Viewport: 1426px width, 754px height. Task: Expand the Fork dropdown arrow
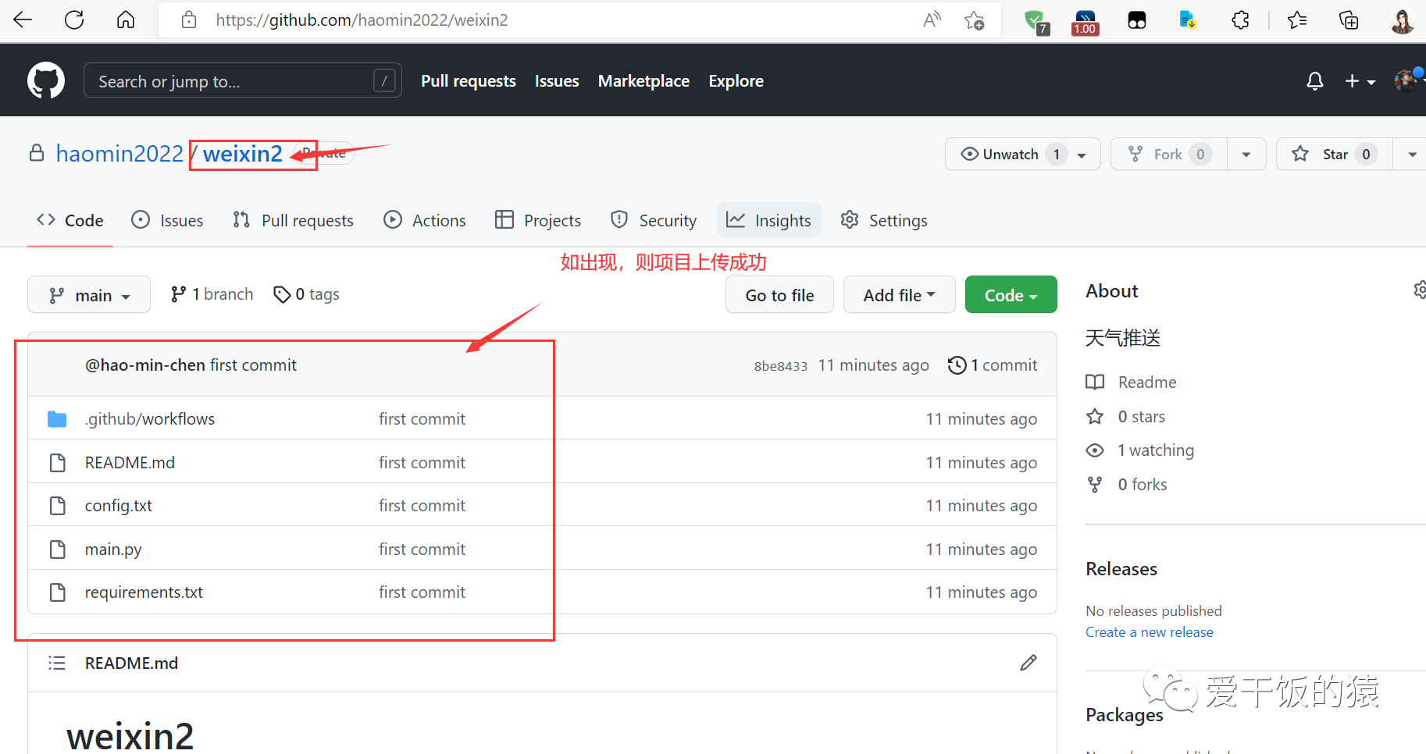pyautogui.click(x=1246, y=155)
